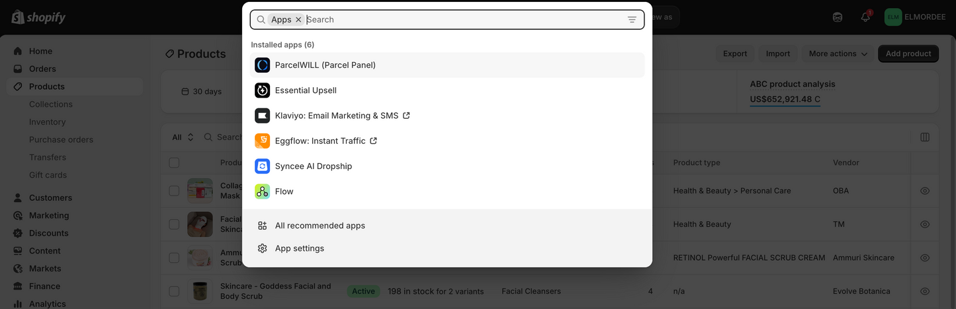Screen dimensions: 956x309
Task: Click the All recommended apps grid icon
Action: (x=263, y=226)
